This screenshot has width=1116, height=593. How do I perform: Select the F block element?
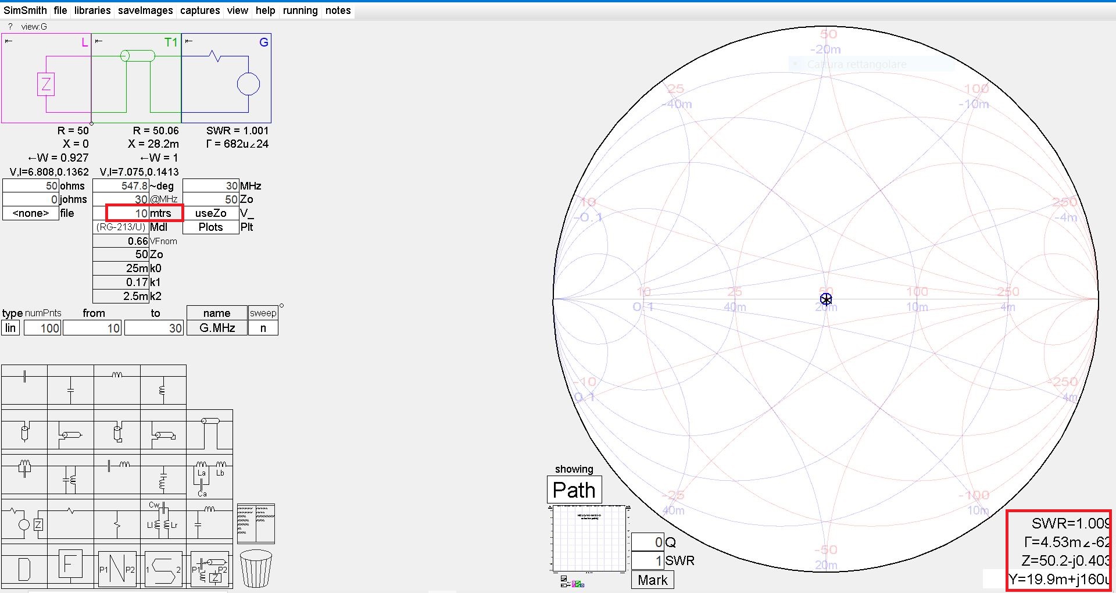click(x=70, y=566)
